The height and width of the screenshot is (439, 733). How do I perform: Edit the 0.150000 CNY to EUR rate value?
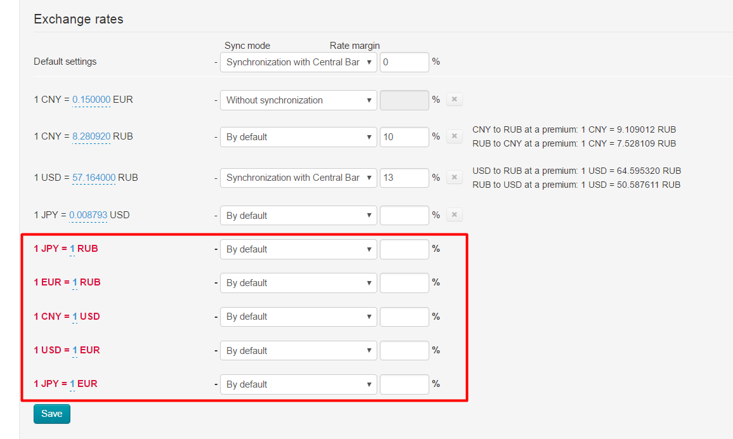(x=91, y=100)
